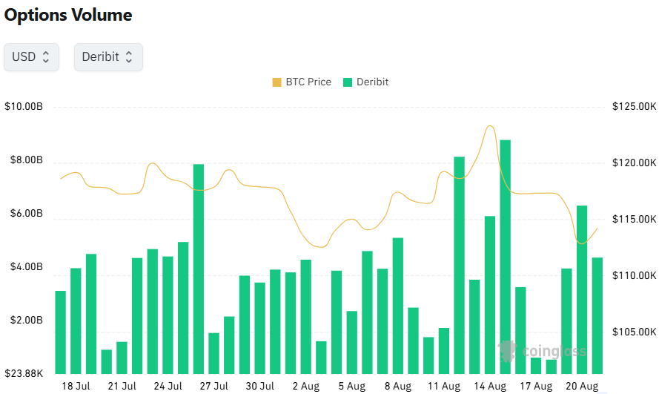Click the $23.88K axis baseline label
This screenshot has height=394, width=659.
(24, 373)
